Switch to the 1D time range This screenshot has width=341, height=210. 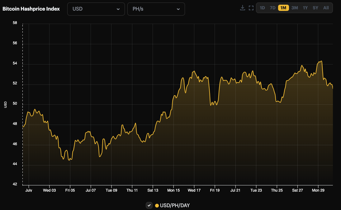click(x=263, y=8)
